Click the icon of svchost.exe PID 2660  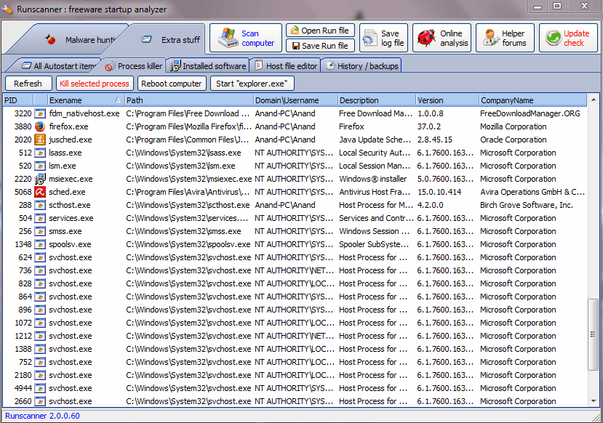click(39, 401)
